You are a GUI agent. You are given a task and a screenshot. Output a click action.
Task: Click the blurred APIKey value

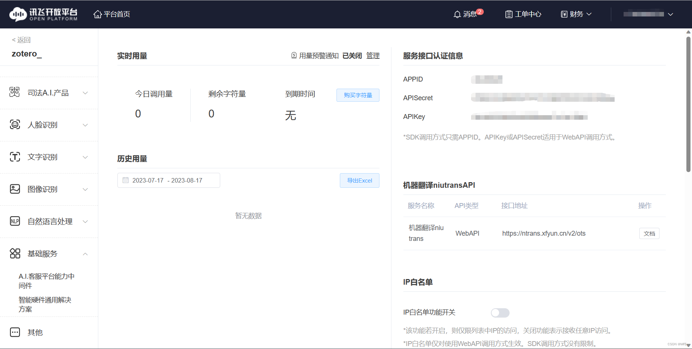(x=529, y=116)
